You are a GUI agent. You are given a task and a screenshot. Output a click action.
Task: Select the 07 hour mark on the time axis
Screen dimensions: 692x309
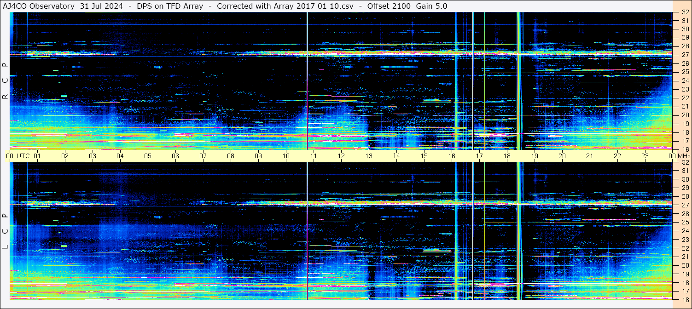(x=203, y=156)
